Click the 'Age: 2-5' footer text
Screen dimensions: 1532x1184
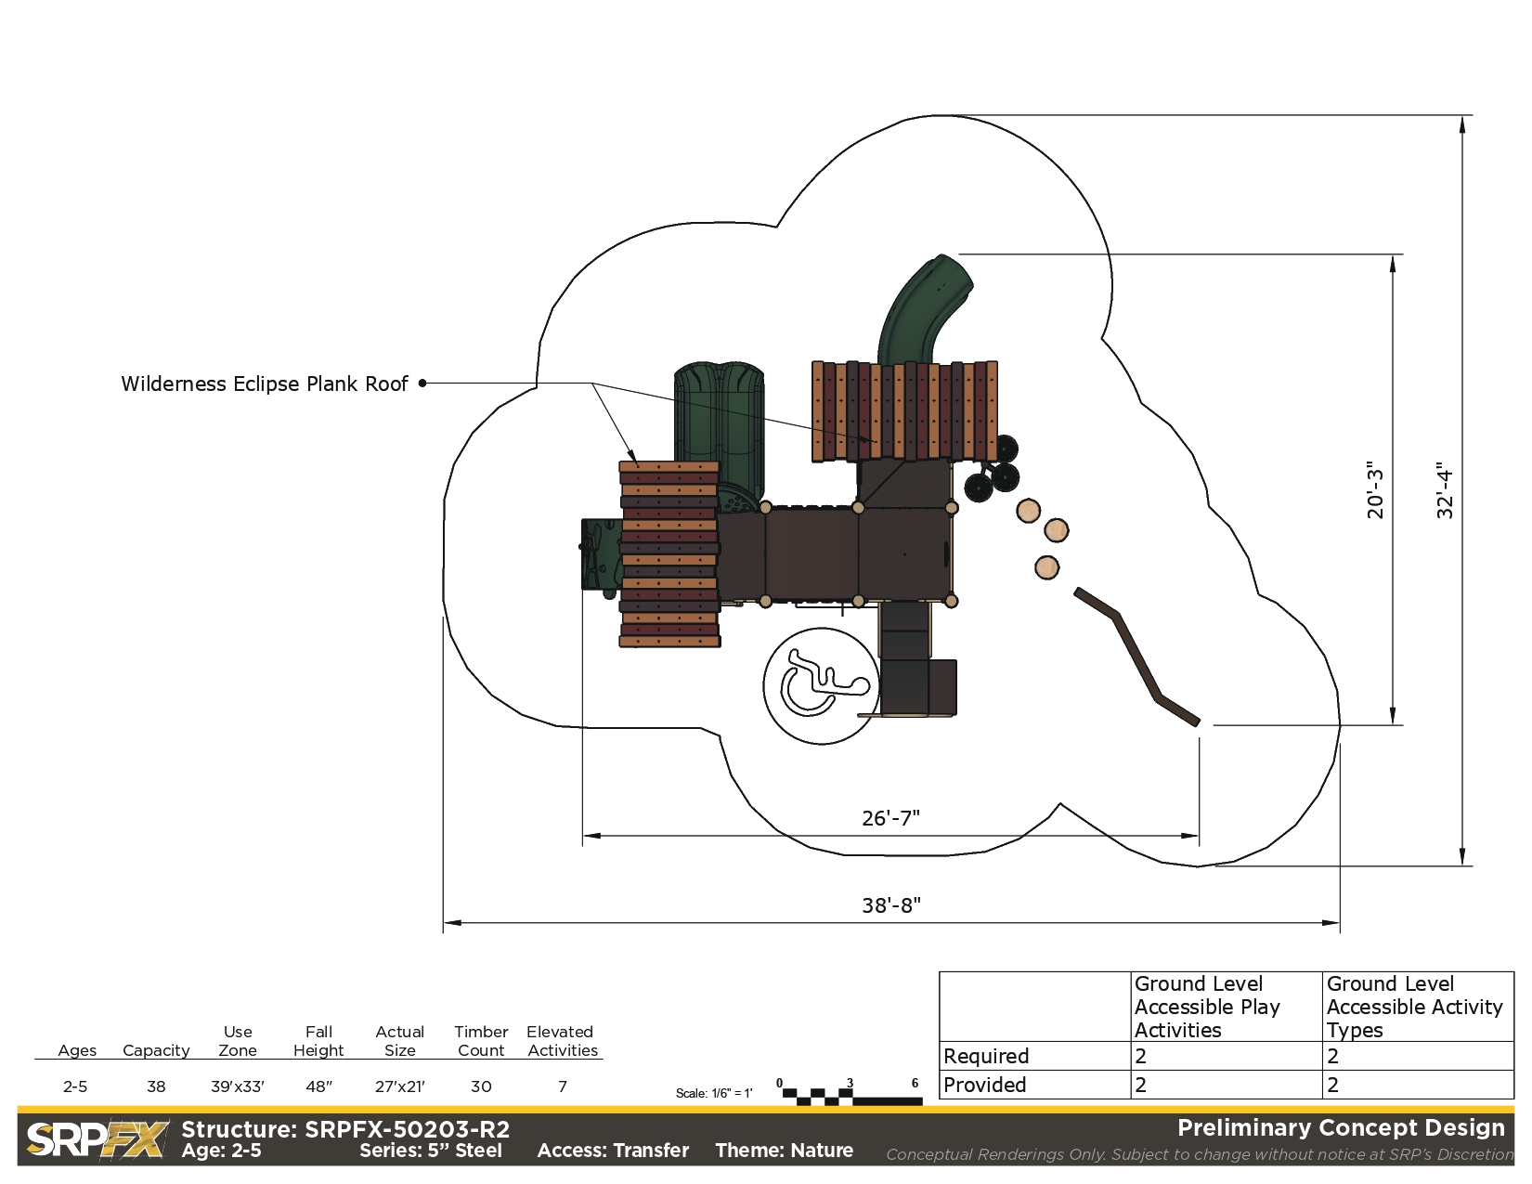coord(221,1151)
